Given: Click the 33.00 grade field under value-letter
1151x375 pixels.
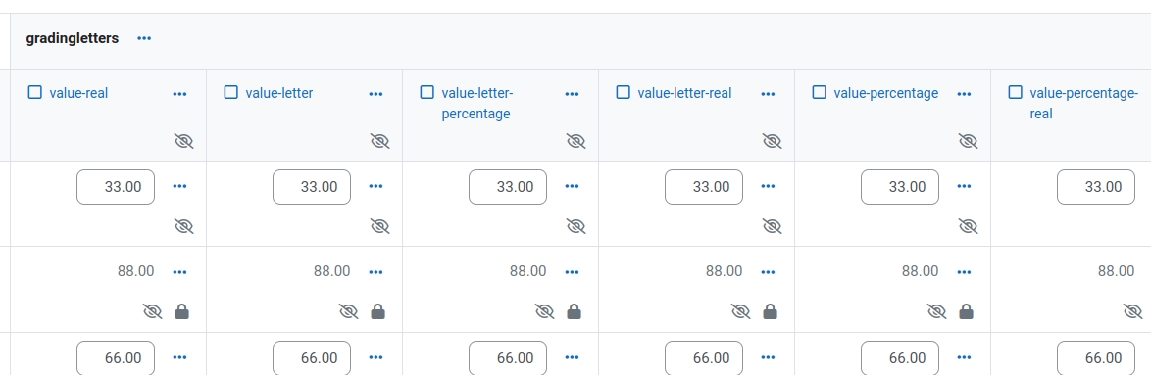Looking at the screenshot, I should [x=311, y=187].
